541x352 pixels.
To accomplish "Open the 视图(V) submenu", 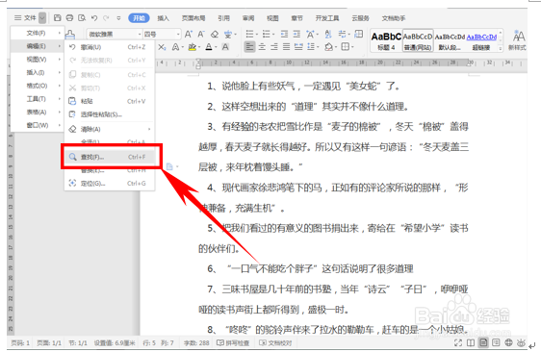I will pos(38,60).
